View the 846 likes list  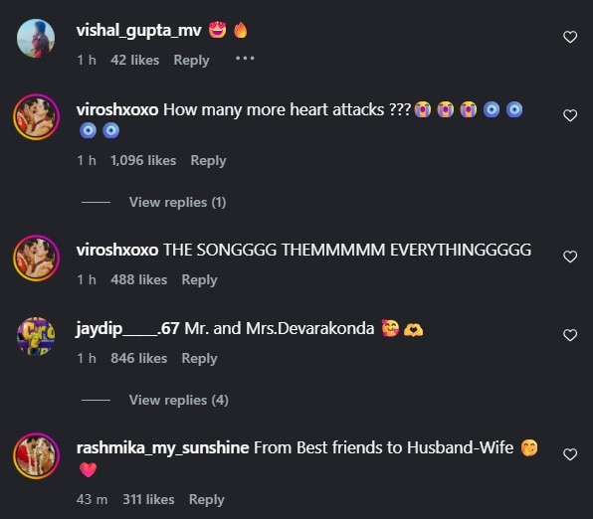[138, 358]
